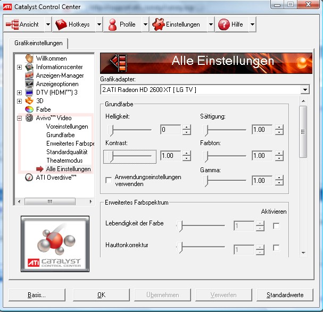This screenshot has height=312, width=323.
Task: Open the Profile dropdown arrow
Action: coord(145,24)
